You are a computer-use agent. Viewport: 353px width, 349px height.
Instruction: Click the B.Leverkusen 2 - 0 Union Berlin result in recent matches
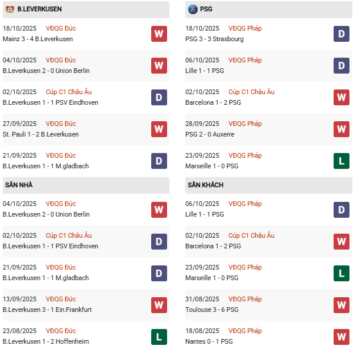46,71
